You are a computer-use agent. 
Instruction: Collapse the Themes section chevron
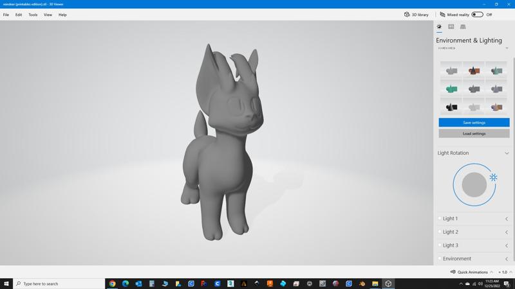507,48
